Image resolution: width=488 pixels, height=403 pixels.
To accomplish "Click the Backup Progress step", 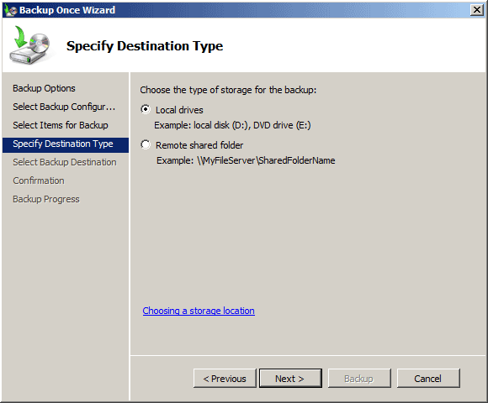I will click(46, 199).
